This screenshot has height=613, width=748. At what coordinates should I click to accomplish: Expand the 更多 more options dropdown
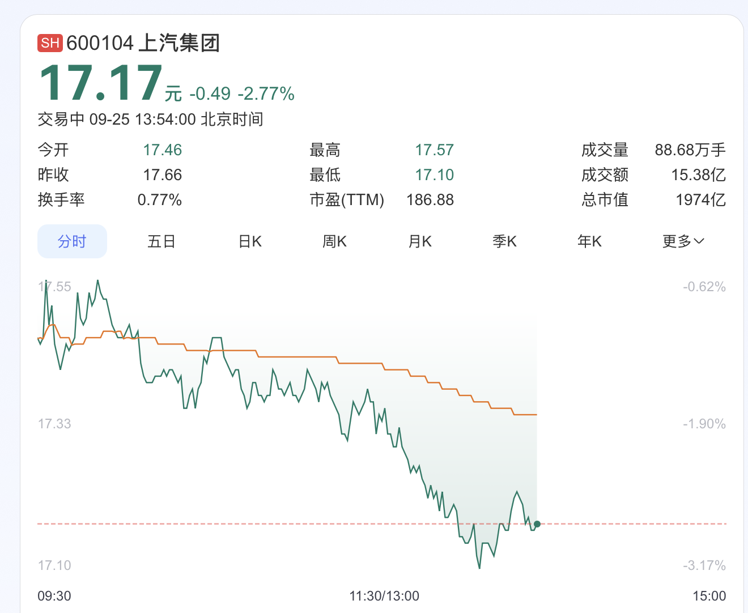683,241
